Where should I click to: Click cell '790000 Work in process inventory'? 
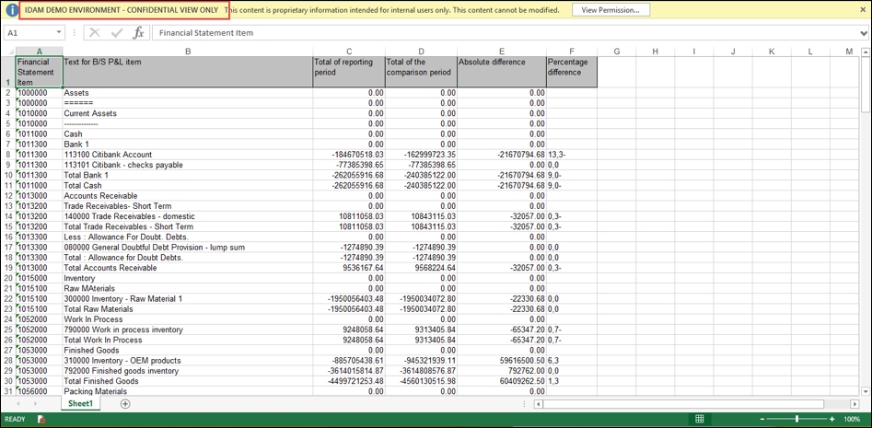(188, 330)
